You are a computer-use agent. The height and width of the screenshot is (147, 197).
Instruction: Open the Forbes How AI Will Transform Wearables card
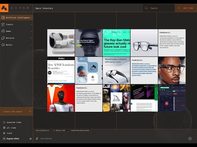61,70
